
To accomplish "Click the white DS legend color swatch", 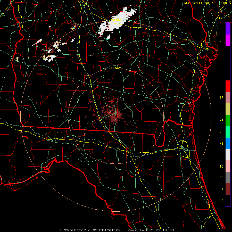I will 228,155.
